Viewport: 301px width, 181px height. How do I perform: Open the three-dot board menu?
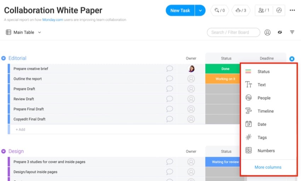pos(292,10)
